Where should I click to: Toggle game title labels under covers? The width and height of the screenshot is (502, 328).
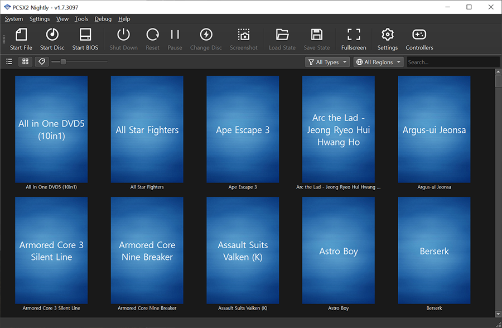(x=41, y=62)
